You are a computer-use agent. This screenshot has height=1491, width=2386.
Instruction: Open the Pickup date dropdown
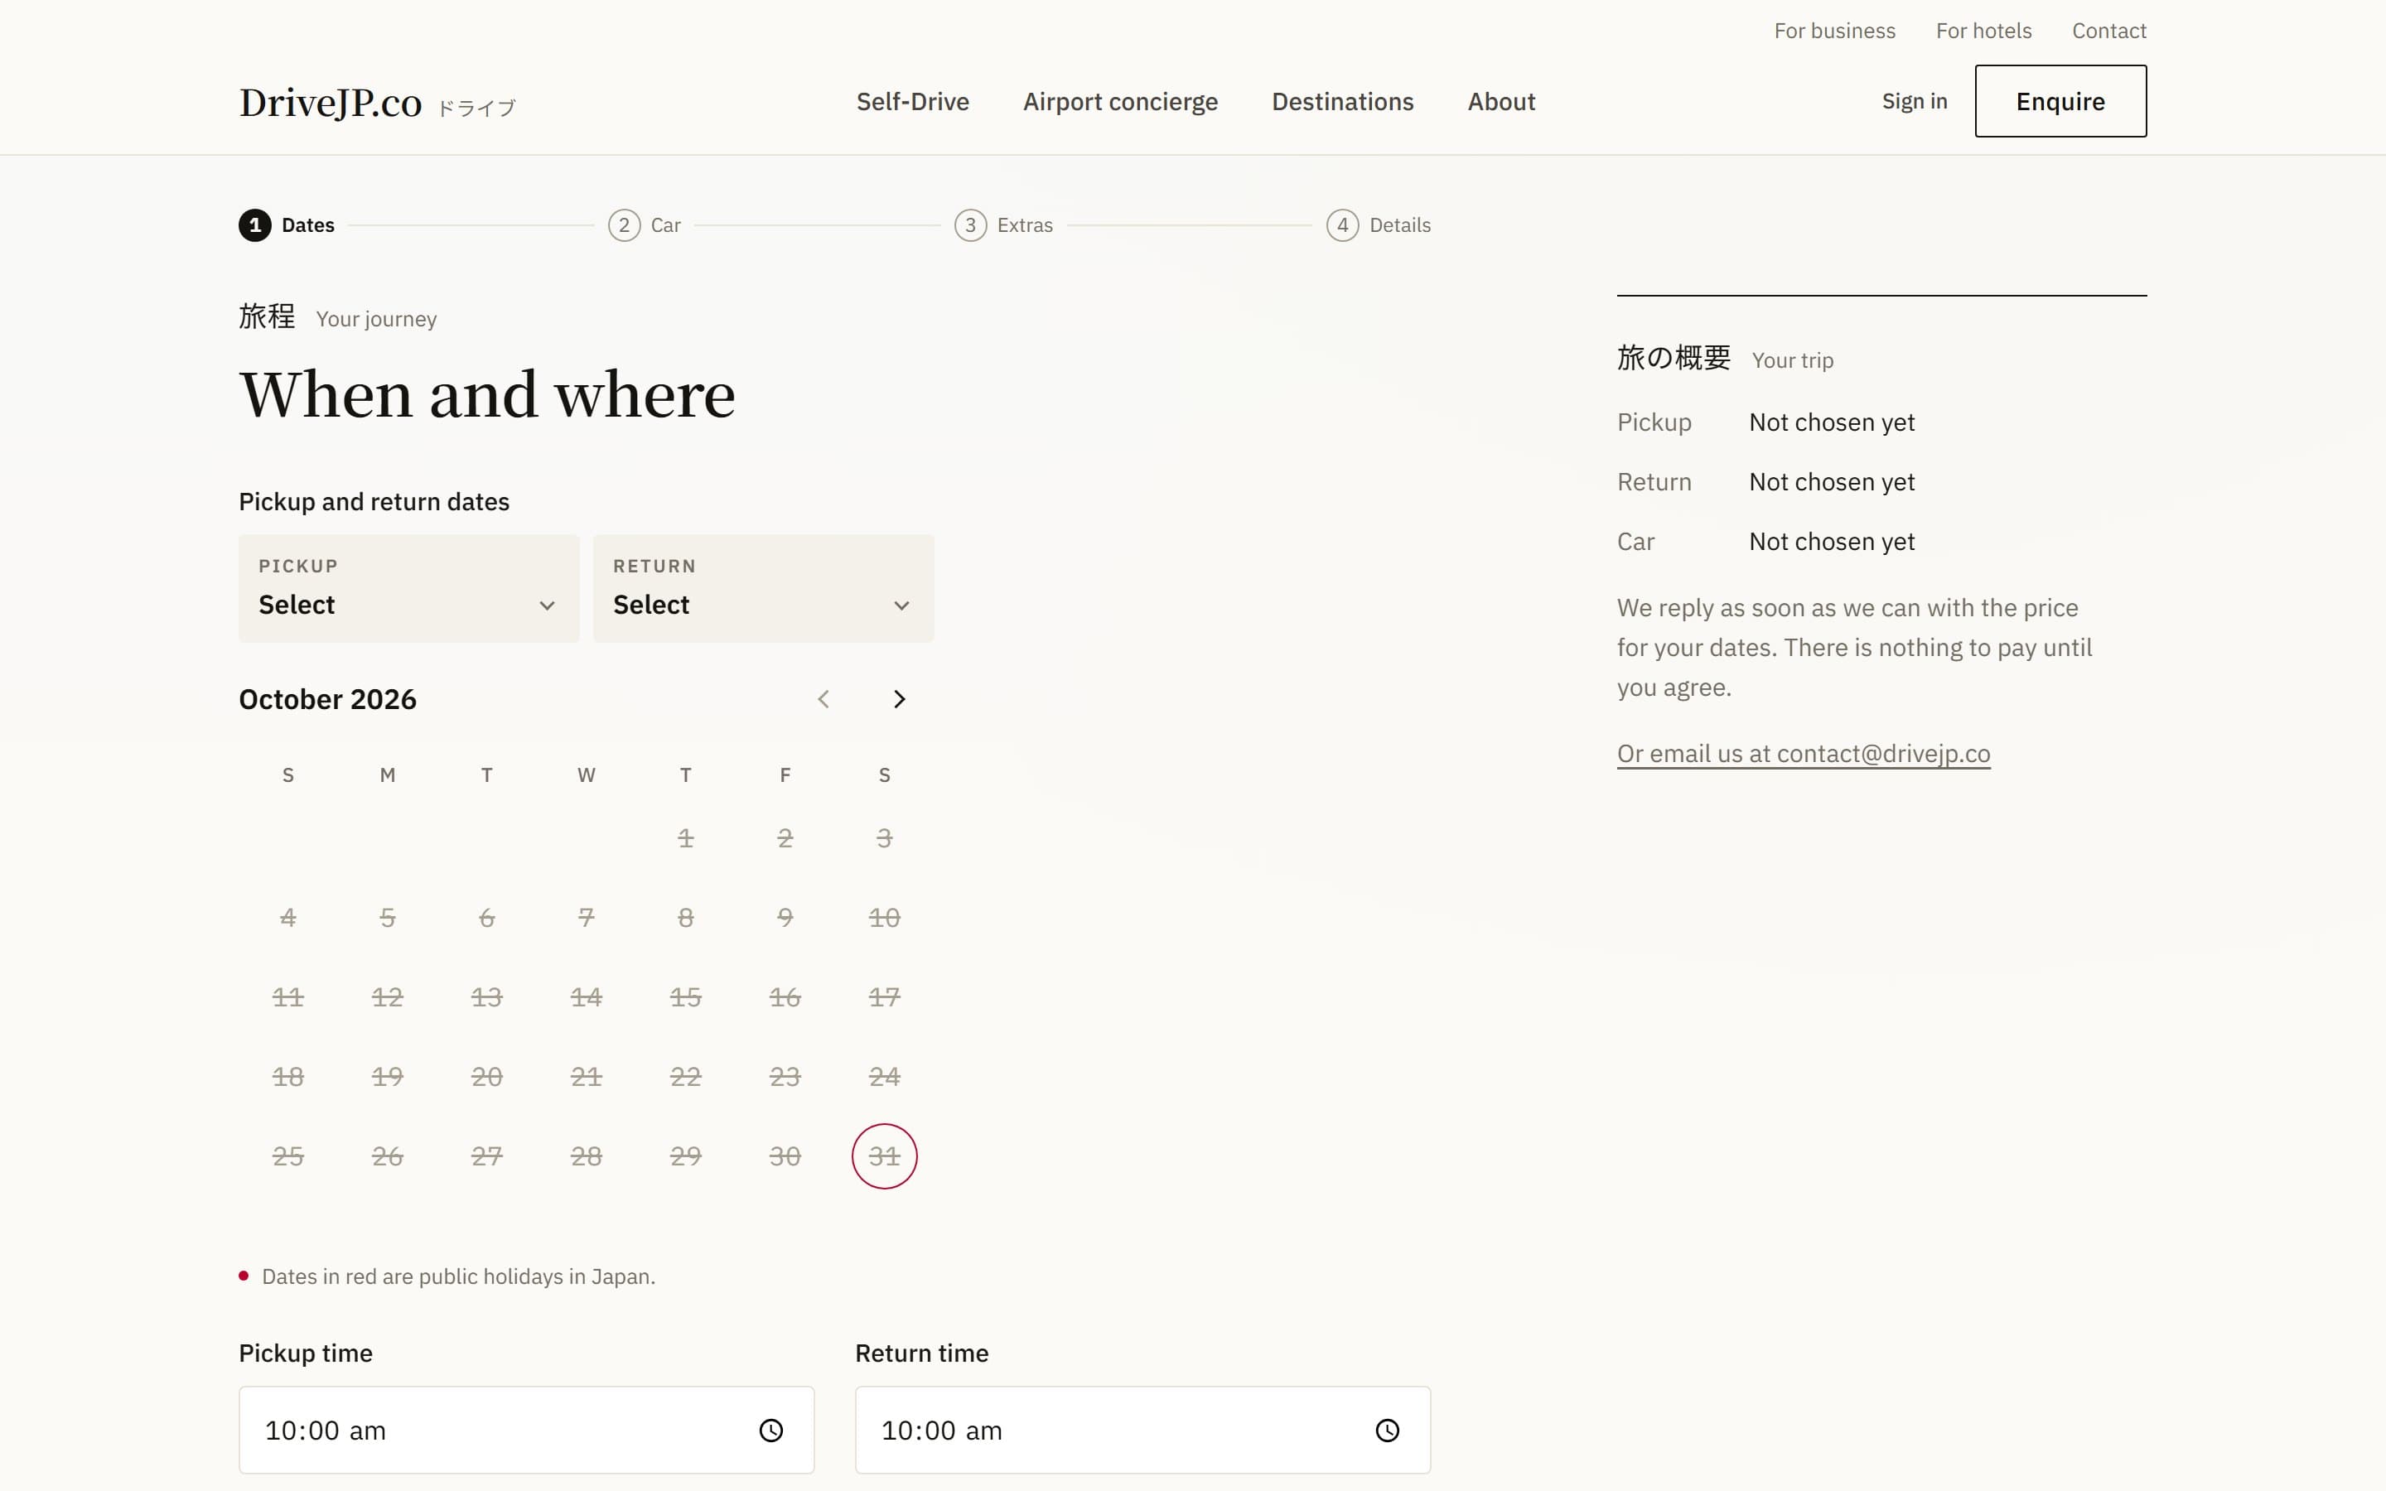pyautogui.click(x=408, y=589)
